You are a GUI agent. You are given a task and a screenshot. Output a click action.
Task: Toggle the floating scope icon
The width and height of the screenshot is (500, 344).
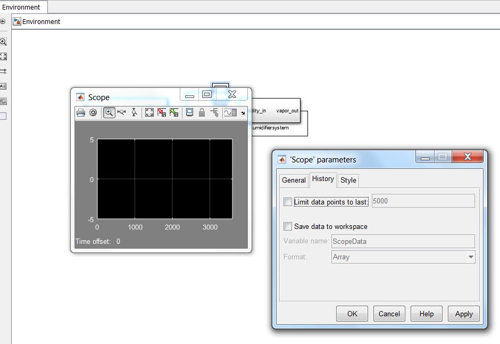point(189,112)
